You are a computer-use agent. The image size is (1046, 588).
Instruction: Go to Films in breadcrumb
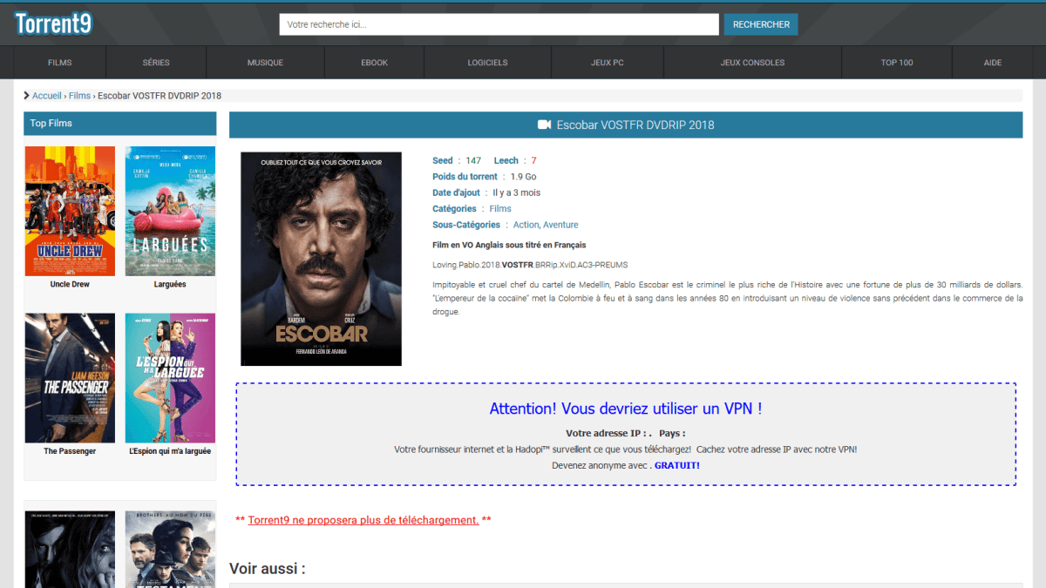point(79,96)
